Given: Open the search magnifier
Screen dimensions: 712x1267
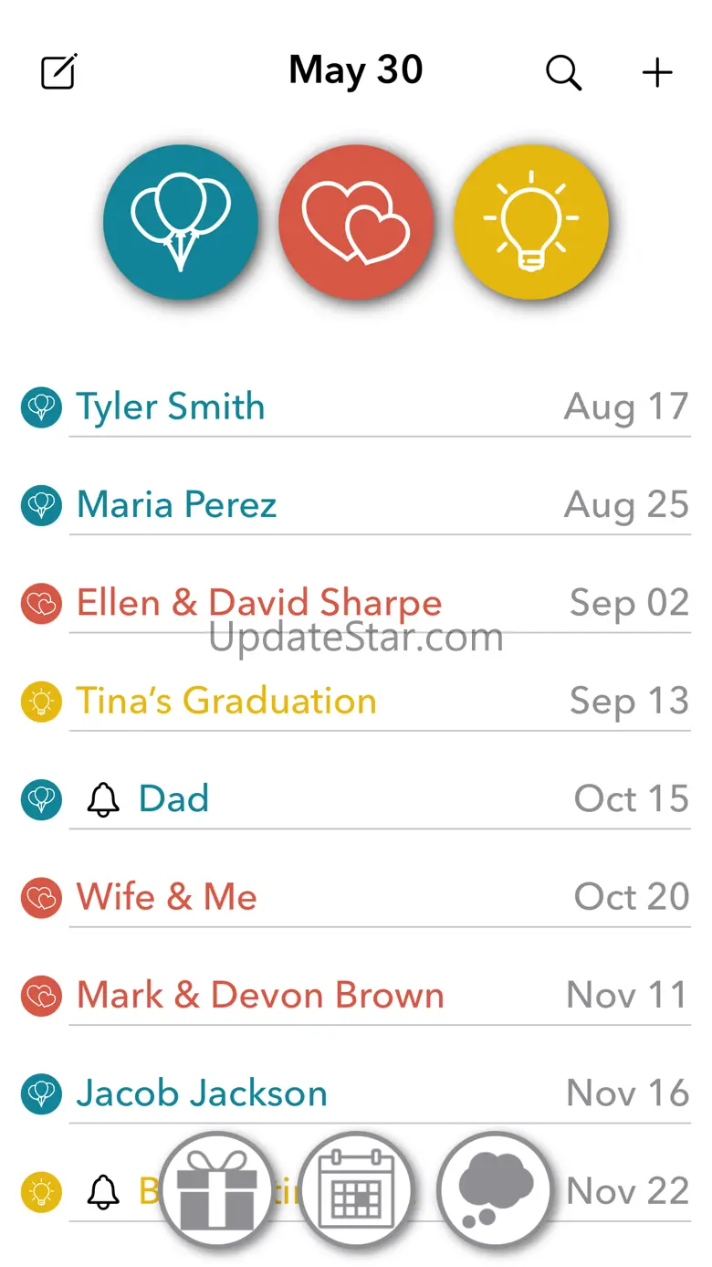Looking at the screenshot, I should (x=563, y=72).
